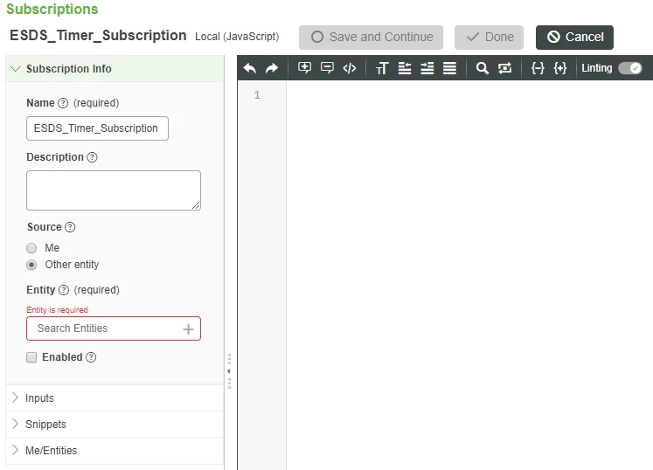The image size is (653, 470).
Task: Click the Done button
Action: point(489,37)
